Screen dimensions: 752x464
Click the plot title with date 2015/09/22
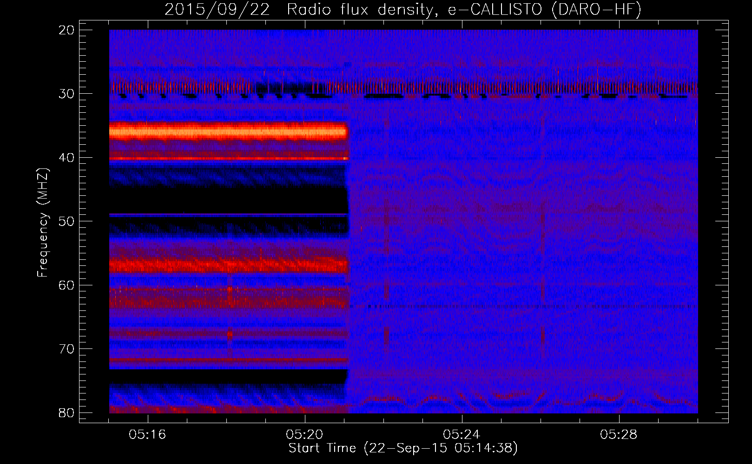tap(403, 10)
